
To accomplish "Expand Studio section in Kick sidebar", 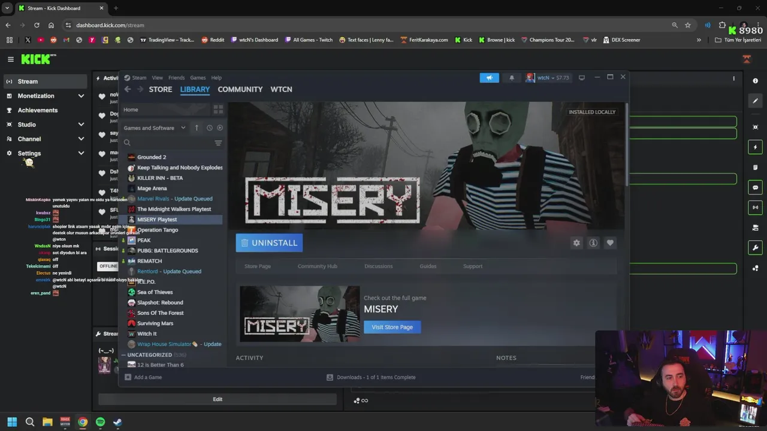I will point(81,125).
